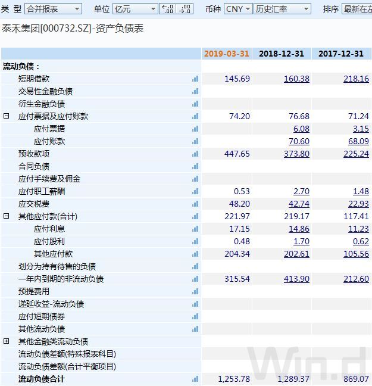Open chart icon for 应付票据及应付账款 row

click(195, 116)
